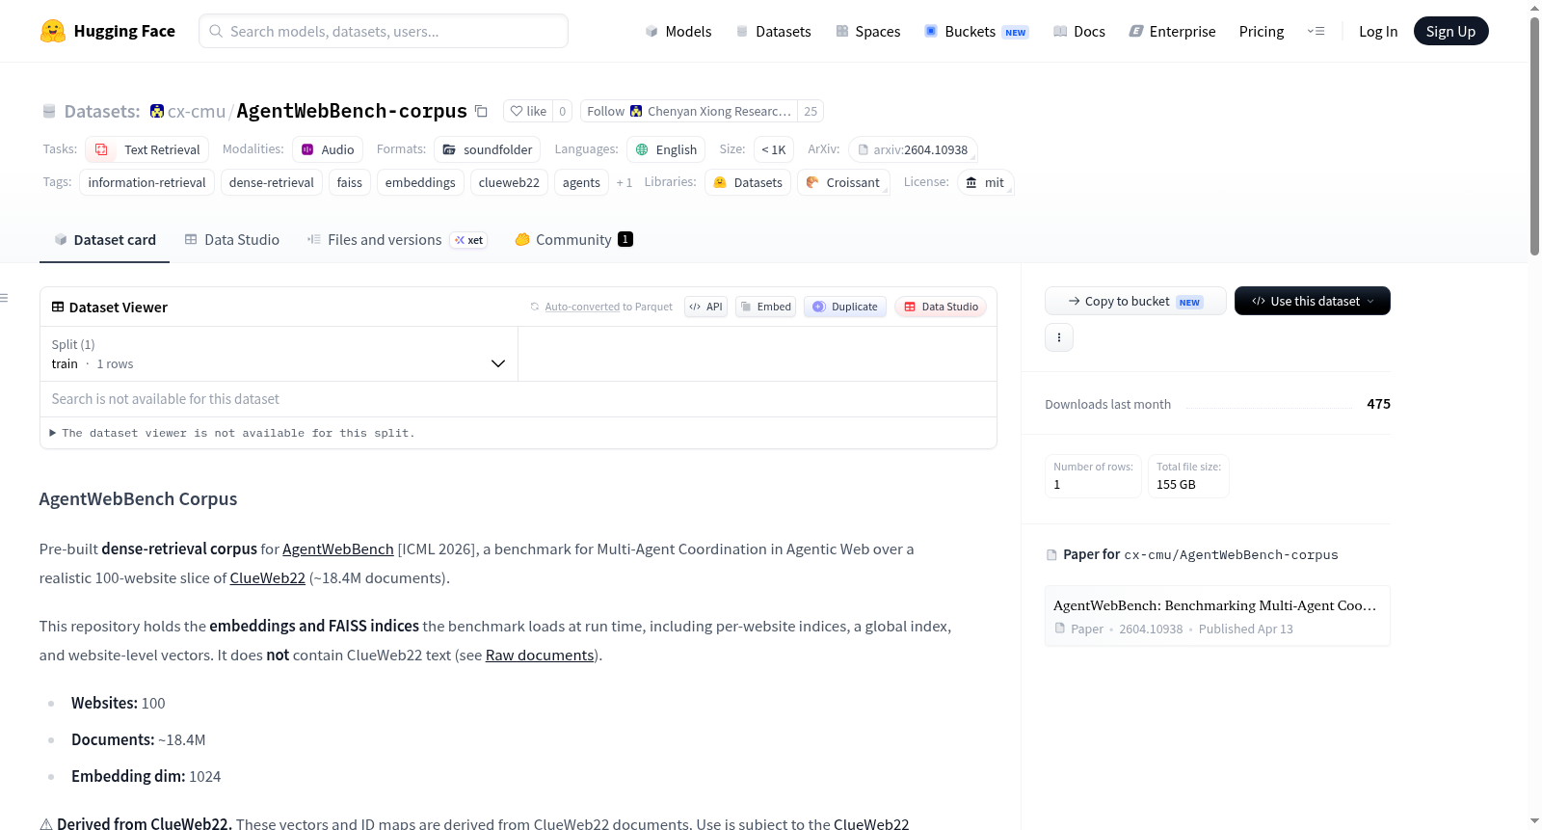
Task: Open the Files and versions tab
Action: click(396, 240)
